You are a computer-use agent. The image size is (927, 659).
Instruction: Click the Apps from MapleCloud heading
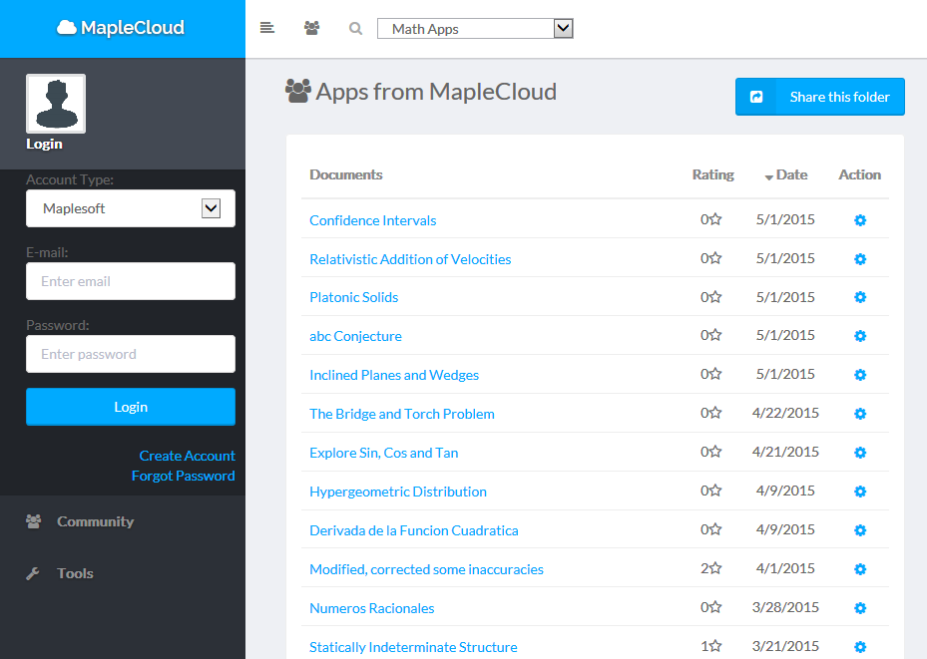click(x=421, y=92)
